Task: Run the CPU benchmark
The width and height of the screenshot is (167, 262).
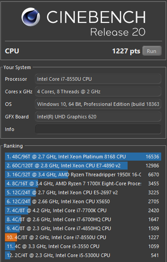Action: click(152, 51)
